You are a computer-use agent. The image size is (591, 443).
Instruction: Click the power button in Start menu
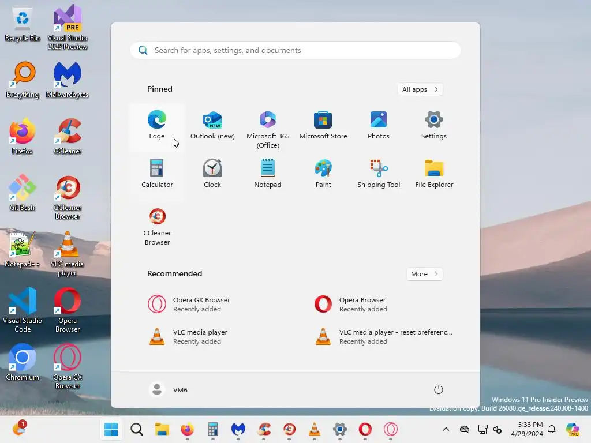tap(438, 389)
